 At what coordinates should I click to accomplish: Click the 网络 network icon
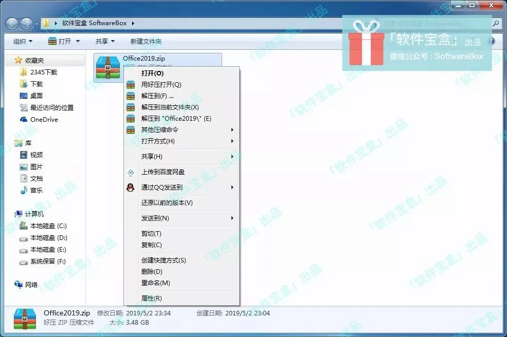(19, 285)
